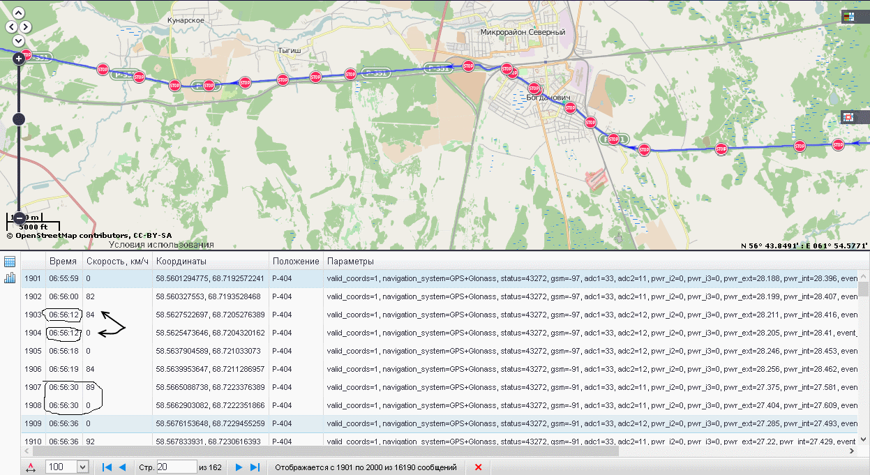Pan the map left with the arrow
This screenshot has height=475, width=870.
(x=11, y=27)
